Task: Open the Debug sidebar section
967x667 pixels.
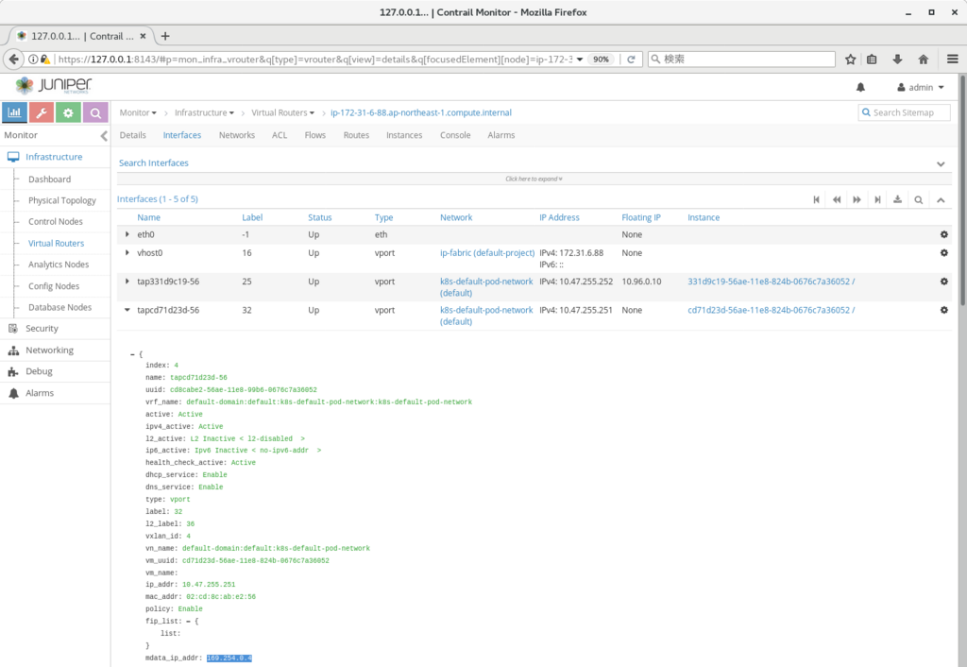Action: 39,371
